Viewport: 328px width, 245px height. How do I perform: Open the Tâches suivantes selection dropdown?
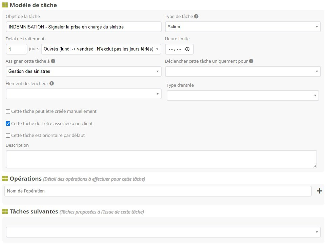point(163,232)
